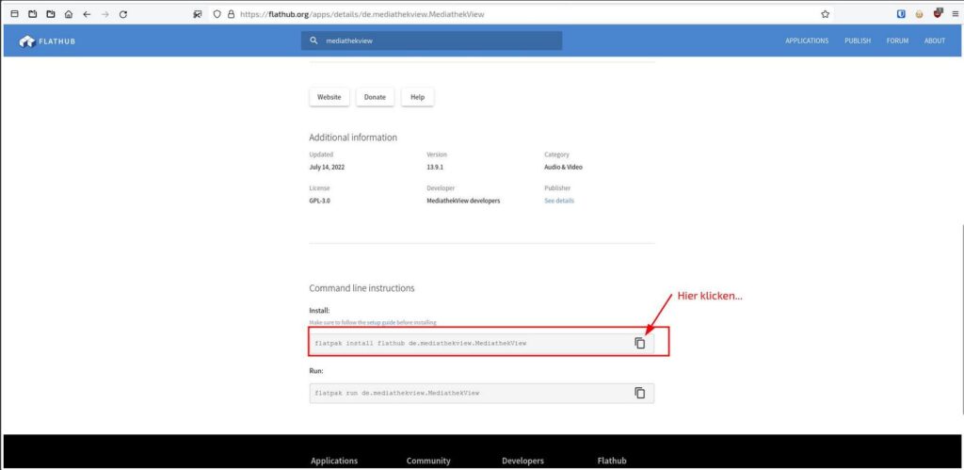Reload the current page

(x=123, y=13)
